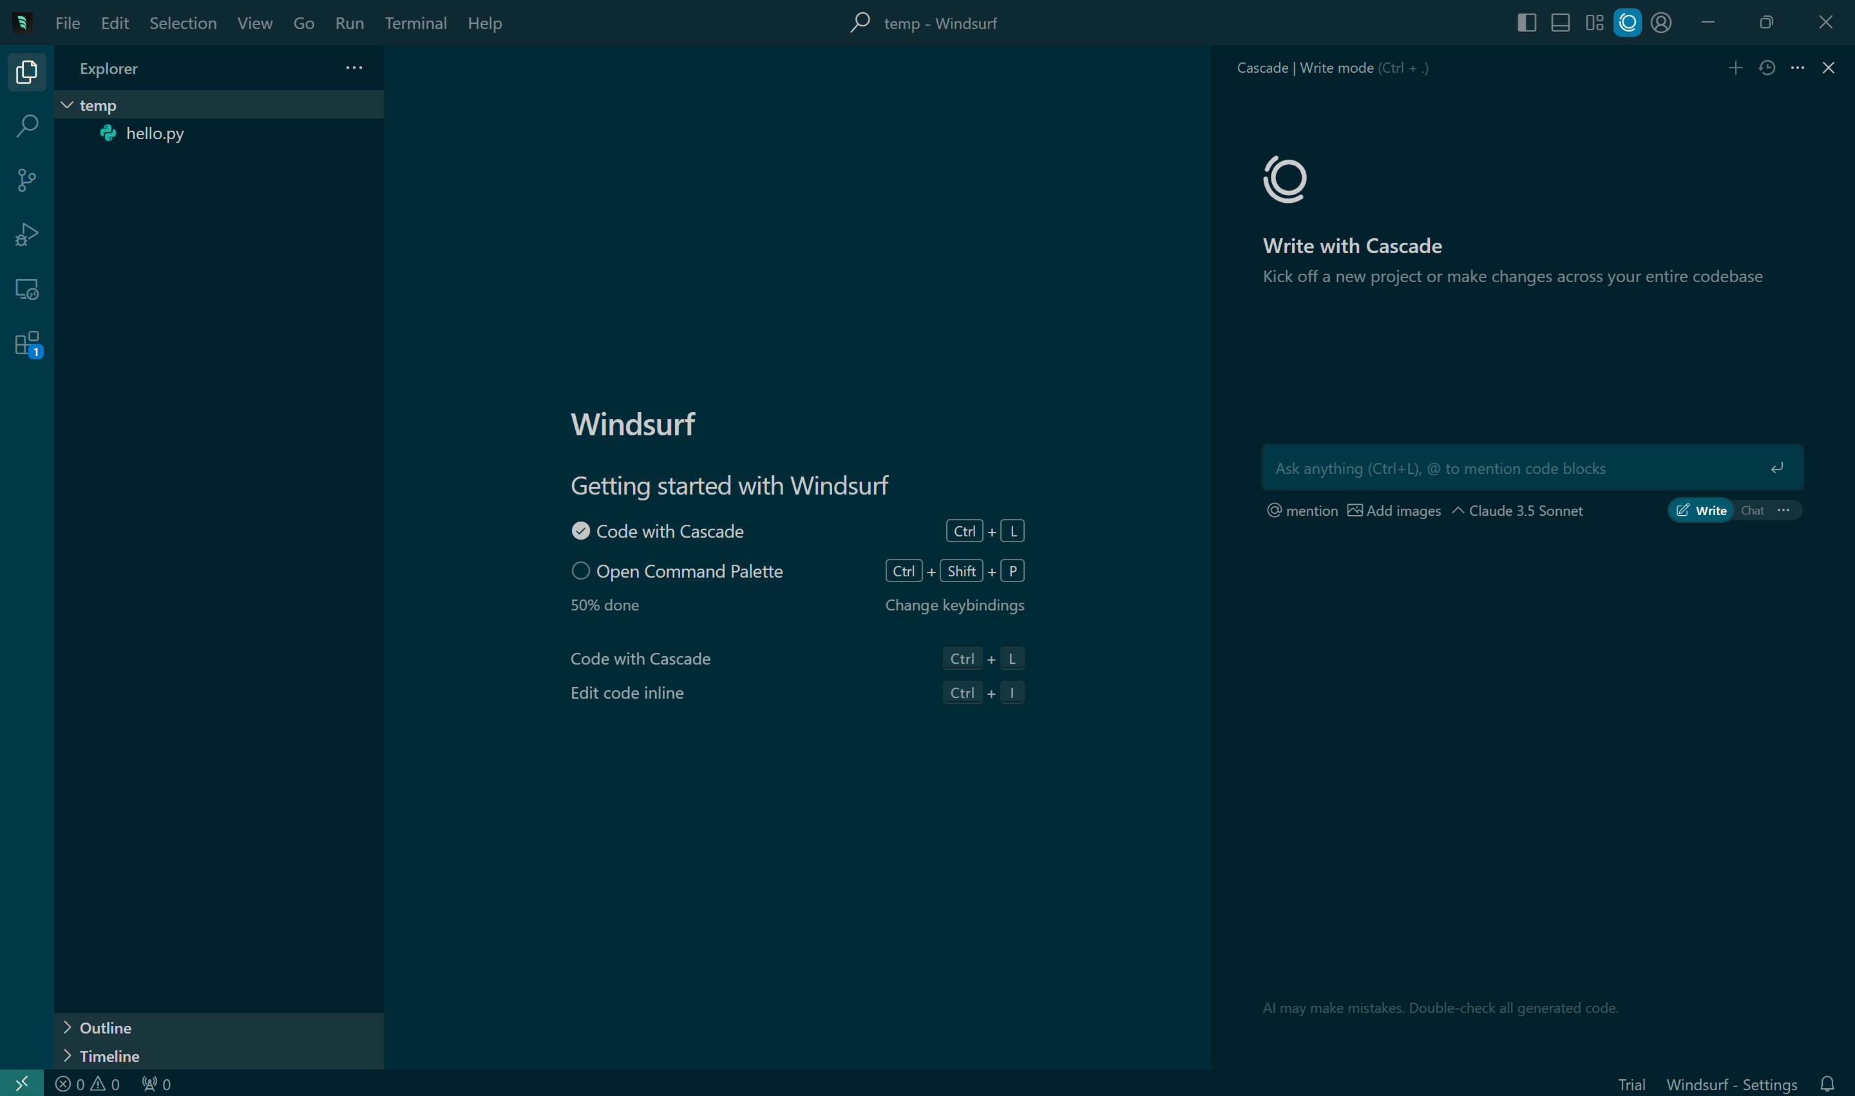Image resolution: width=1855 pixels, height=1096 pixels.
Task: Toggle the primary side bar layout icon
Action: point(1527,23)
